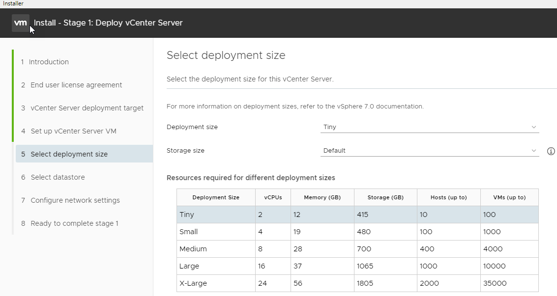Open the Deployment size dropdown

coord(429,127)
